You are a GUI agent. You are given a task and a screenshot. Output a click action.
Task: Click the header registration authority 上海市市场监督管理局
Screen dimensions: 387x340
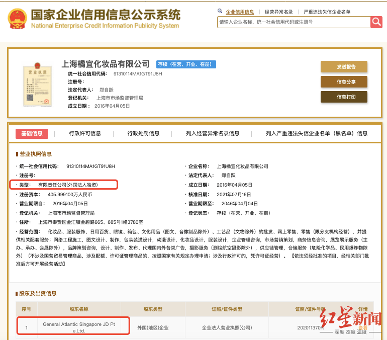120,98
